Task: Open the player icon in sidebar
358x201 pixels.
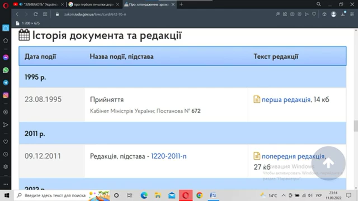Action: [6, 112]
